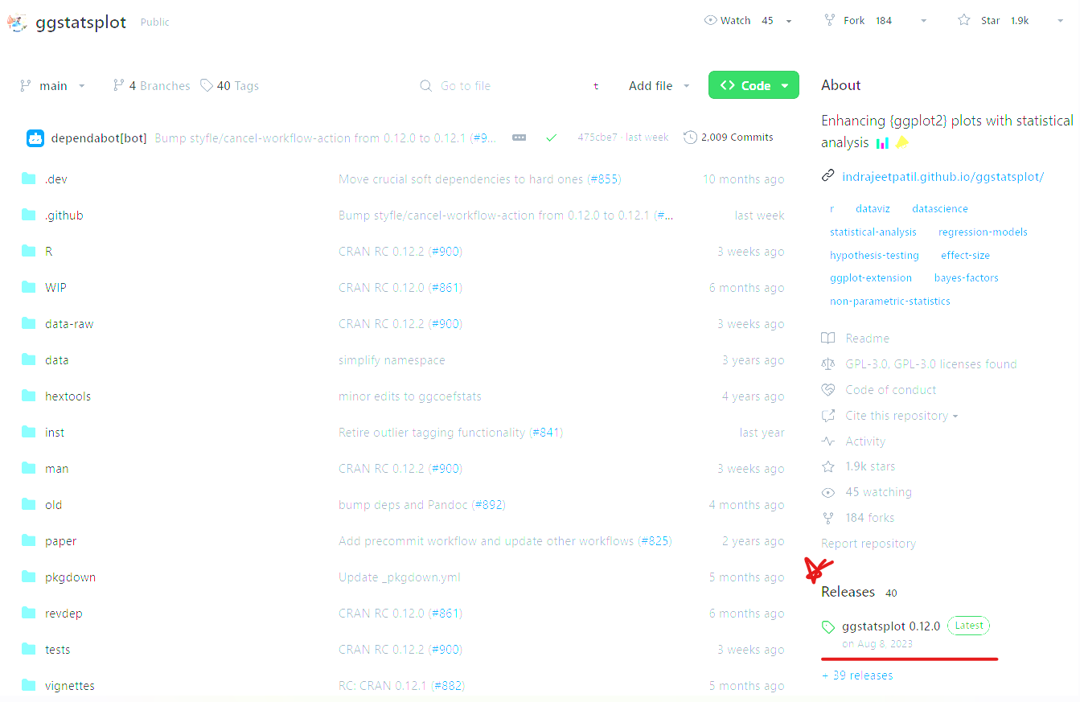Image resolution: width=1080 pixels, height=702 pixels.
Task: Open the inst folder name
Action: (55, 433)
